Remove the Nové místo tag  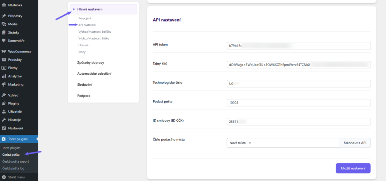point(250,143)
